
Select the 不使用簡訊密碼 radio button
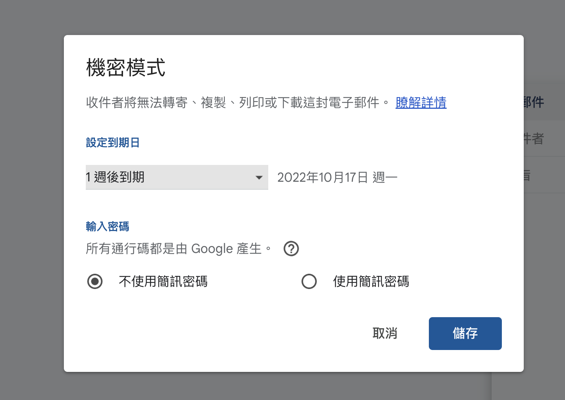tap(95, 281)
